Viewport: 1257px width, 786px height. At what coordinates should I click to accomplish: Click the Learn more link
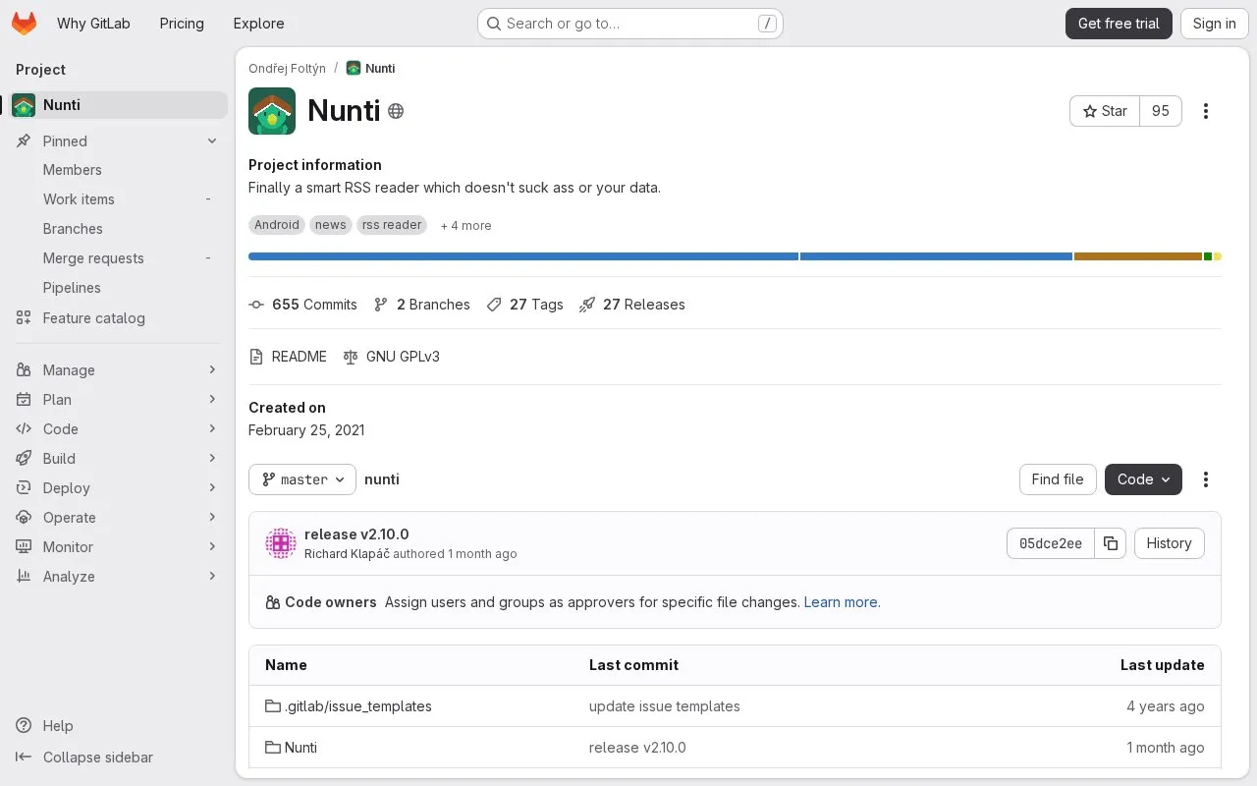841,602
